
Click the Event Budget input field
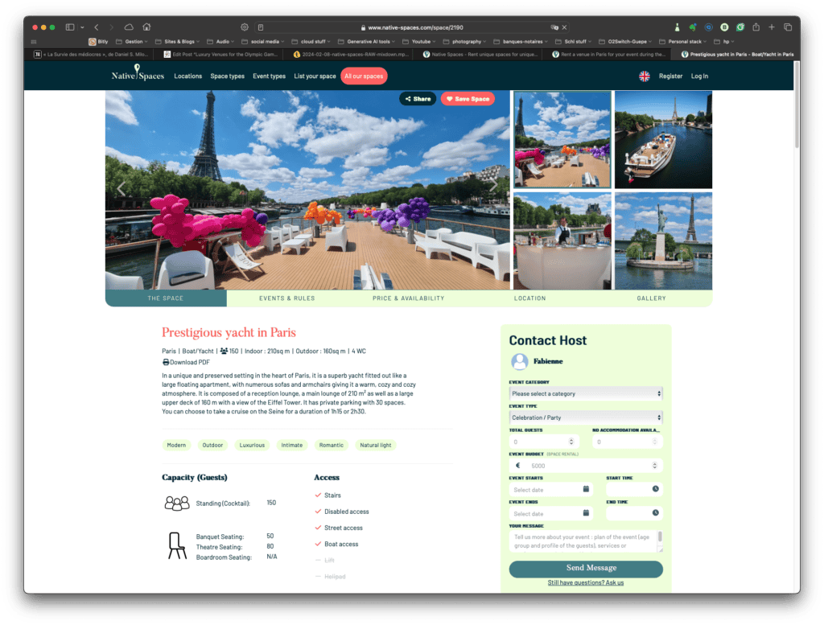tap(586, 466)
